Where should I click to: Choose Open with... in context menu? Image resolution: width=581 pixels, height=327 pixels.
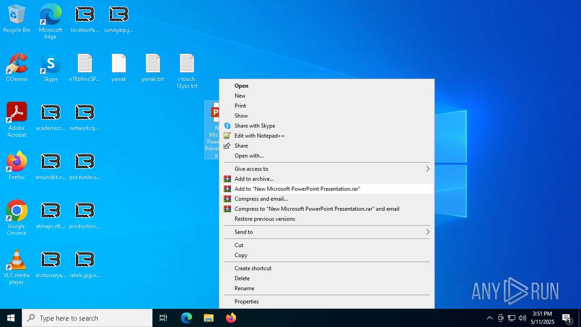[326, 156]
